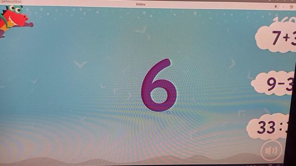The width and height of the screenshot is (296, 166).
Task: Click the Uchi.ru page title
Action: [141, 4]
